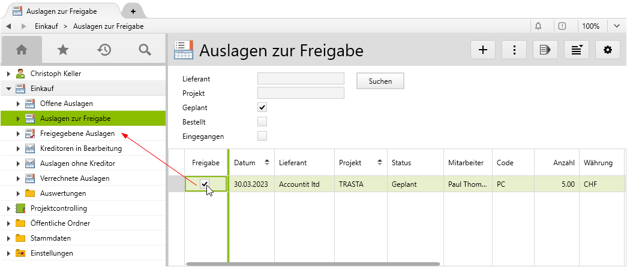Open the history clock tab
627x267 pixels.
104,50
